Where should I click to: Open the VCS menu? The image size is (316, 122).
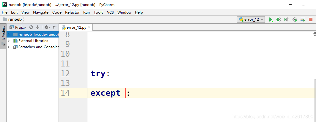coord(111,12)
